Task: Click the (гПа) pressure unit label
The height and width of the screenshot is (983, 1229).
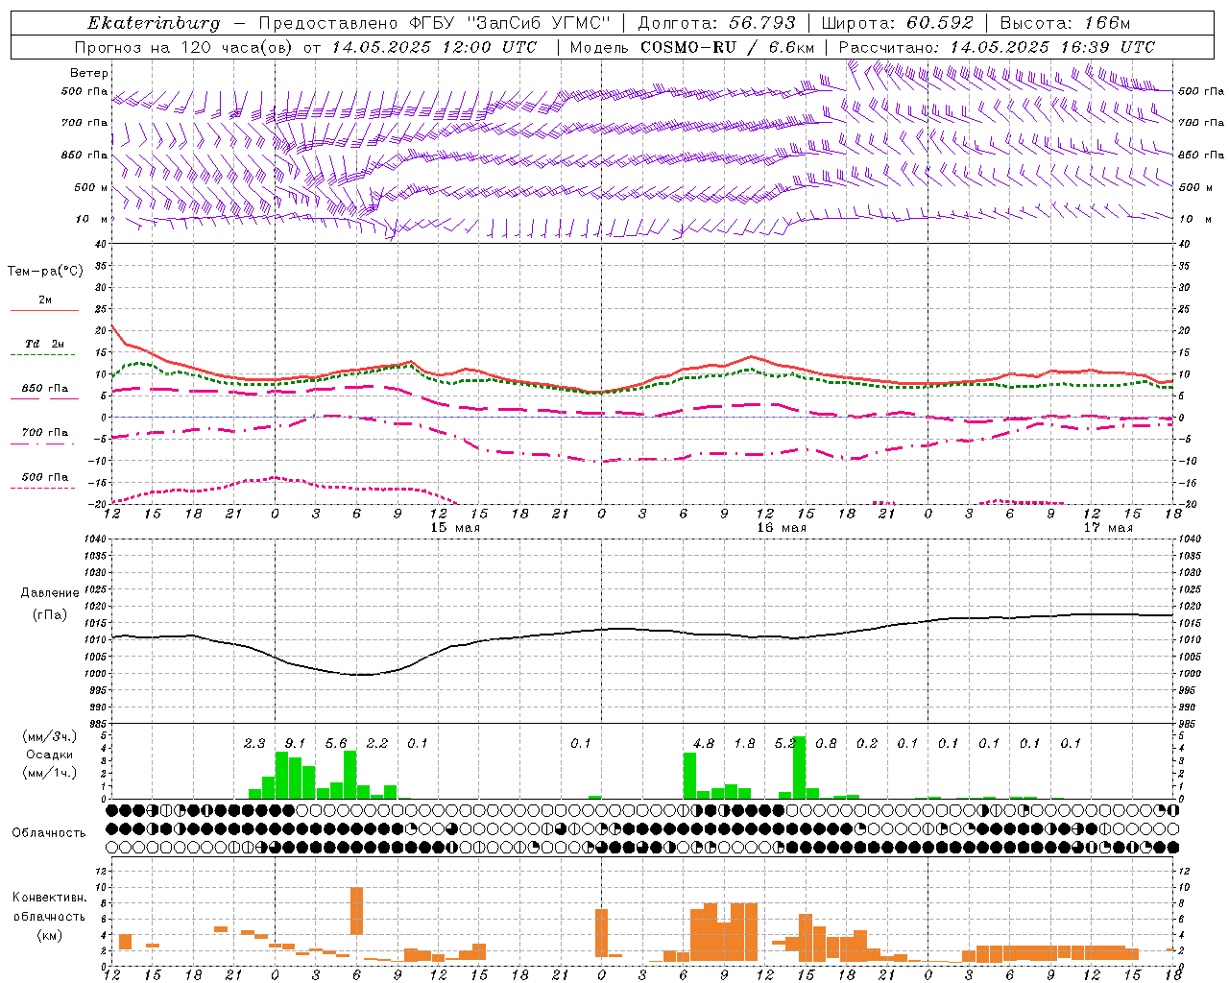Action: click(x=48, y=614)
